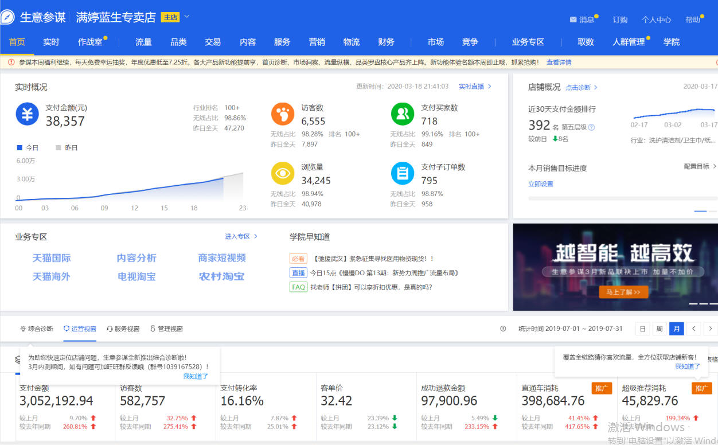Open the 学院 nav tab
The width and height of the screenshot is (718, 445).
click(672, 42)
